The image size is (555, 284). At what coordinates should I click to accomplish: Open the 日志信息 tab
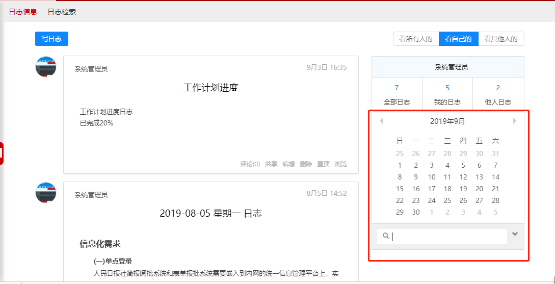tap(23, 12)
